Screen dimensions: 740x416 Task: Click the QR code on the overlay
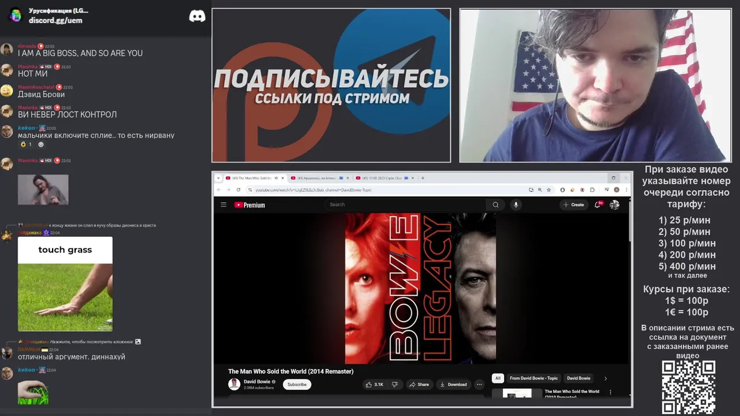[x=689, y=387]
